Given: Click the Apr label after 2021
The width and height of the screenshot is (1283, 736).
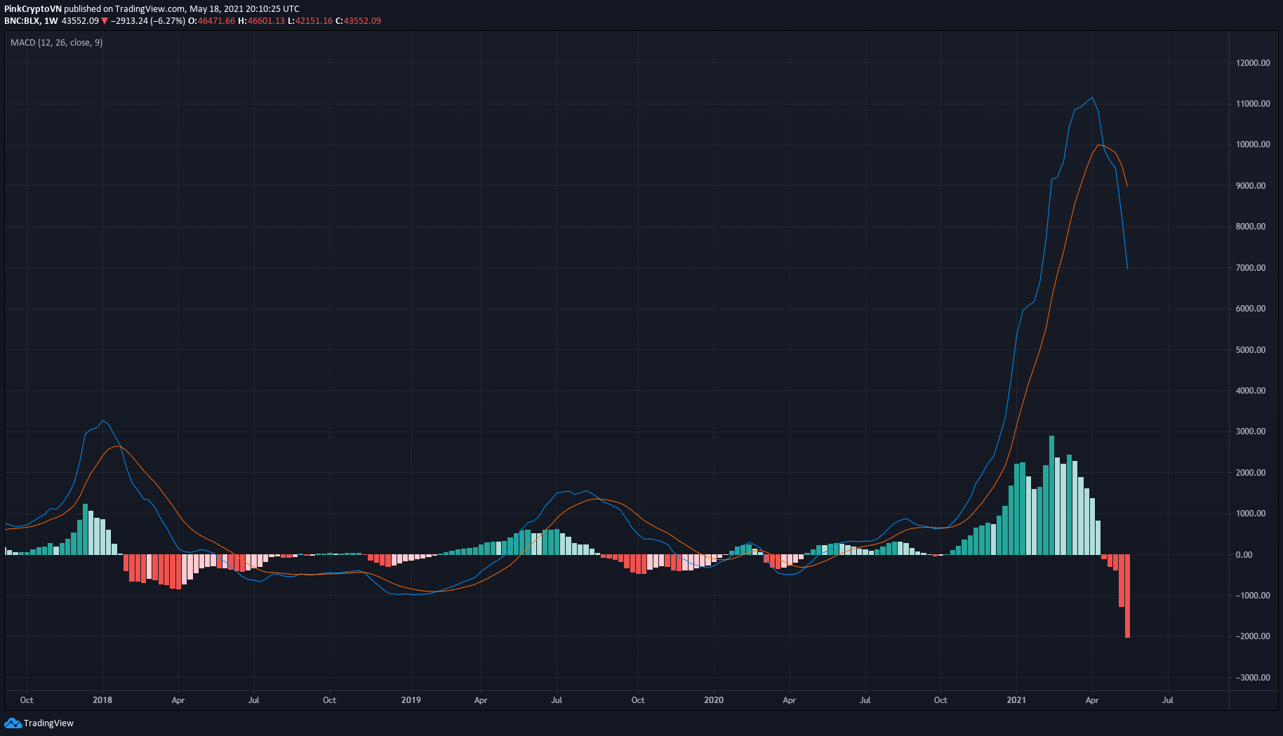Looking at the screenshot, I should pyautogui.click(x=1092, y=700).
